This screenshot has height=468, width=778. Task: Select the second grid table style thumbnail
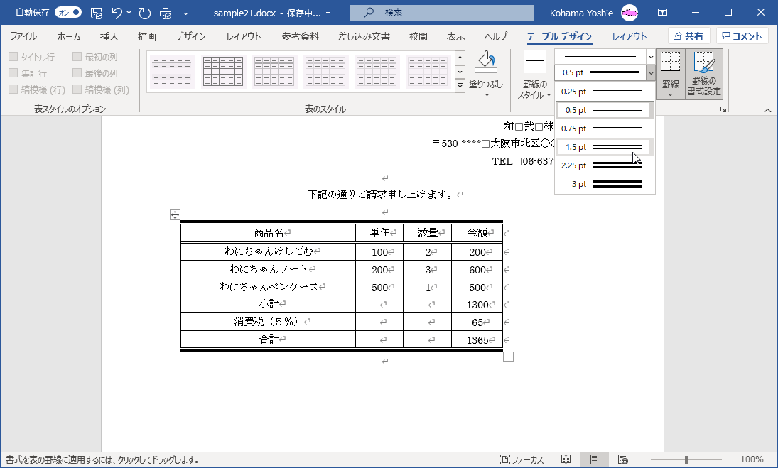point(223,72)
